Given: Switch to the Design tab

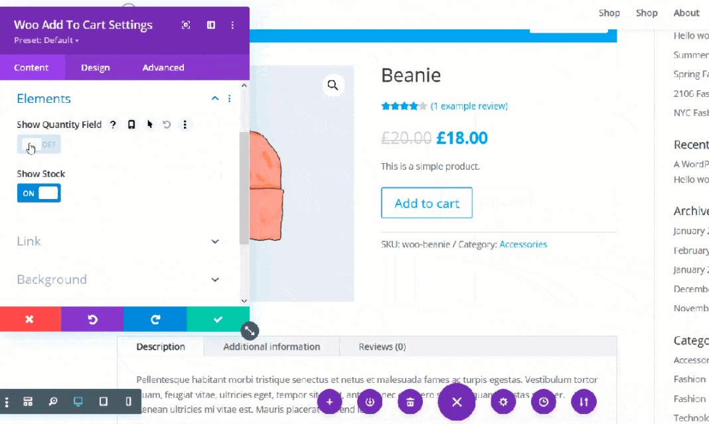Looking at the screenshot, I should [x=95, y=68].
